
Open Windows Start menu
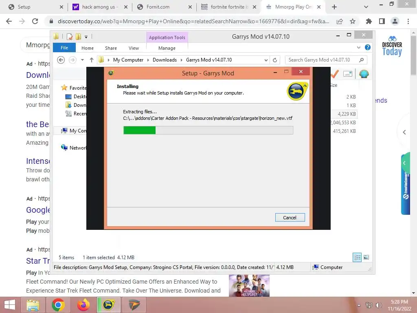point(10,305)
